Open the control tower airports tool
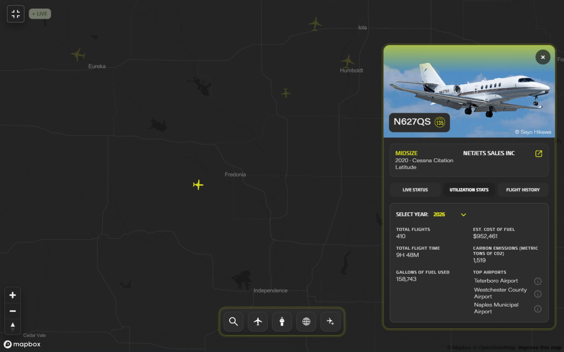Viewport: 564px width, 352px height. coord(282,321)
